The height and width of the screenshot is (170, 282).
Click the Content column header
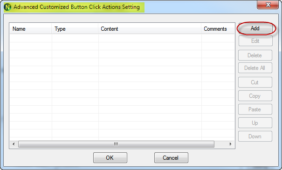150,29
